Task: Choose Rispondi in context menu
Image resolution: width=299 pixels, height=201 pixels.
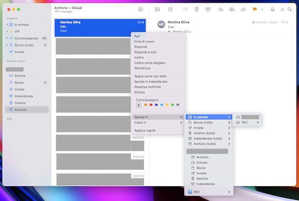Action: [x=158, y=46]
